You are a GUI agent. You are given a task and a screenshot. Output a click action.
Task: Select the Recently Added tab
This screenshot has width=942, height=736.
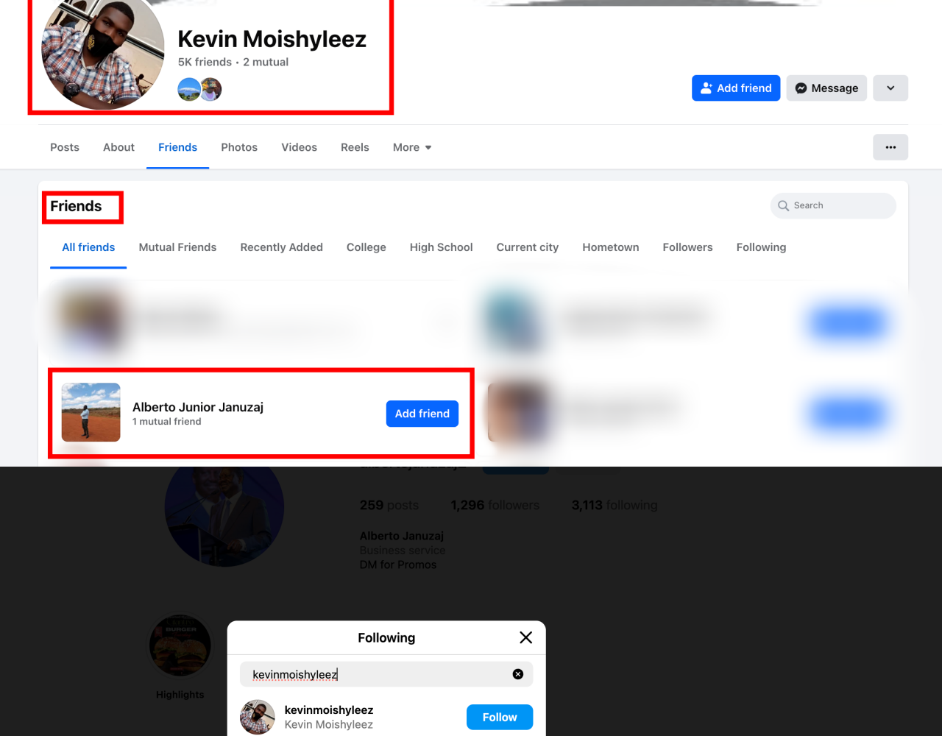click(x=281, y=247)
